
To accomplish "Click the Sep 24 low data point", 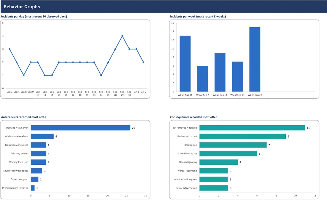I will (x=101, y=75).
